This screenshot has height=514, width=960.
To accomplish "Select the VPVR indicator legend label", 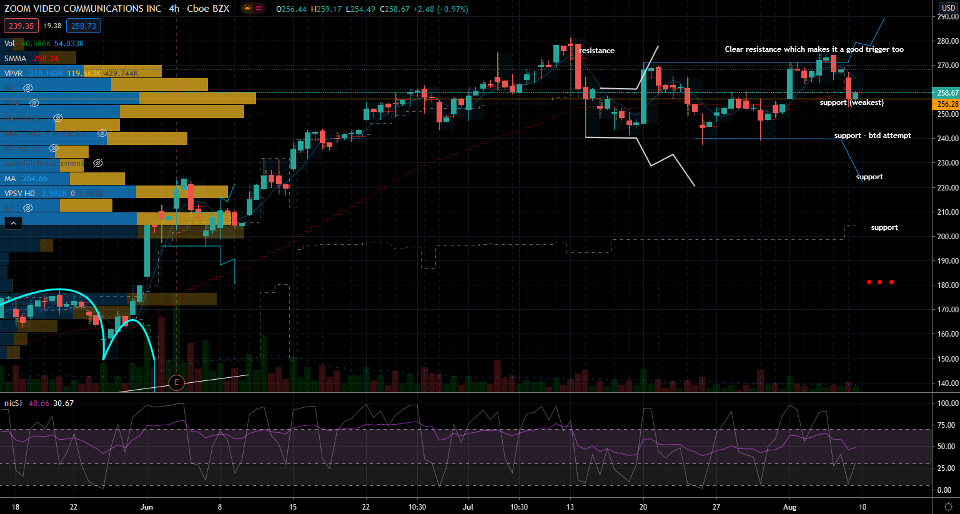I will [x=14, y=73].
